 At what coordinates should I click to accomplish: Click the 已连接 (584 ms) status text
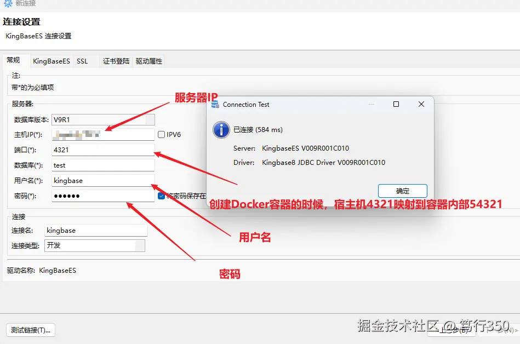(258, 130)
